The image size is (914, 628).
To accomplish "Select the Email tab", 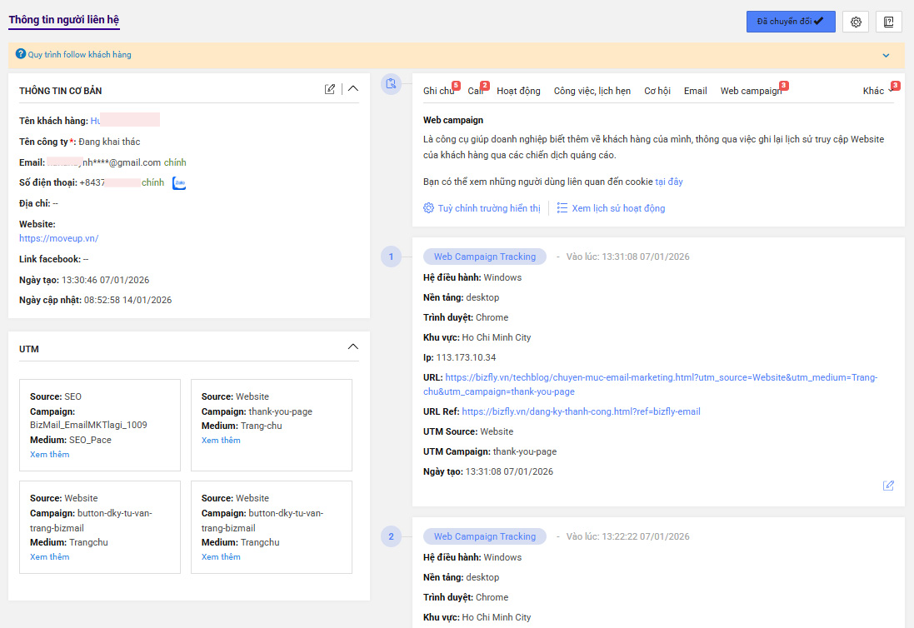I will (x=695, y=91).
